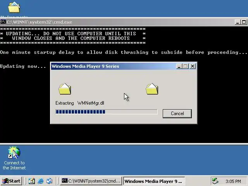
Task: Click the Show Desktop quick launch icon
Action: [32, 181]
